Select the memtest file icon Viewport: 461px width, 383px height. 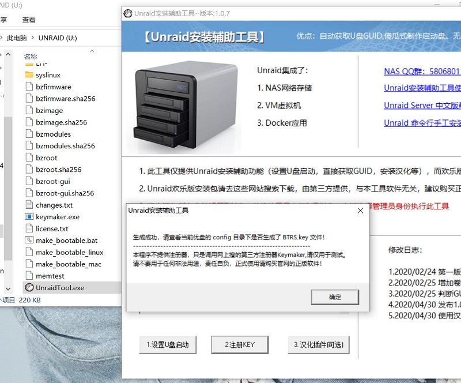pyautogui.click(x=29, y=276)
